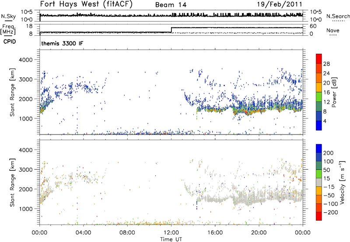Click the 'N.Sky' legend label
The image size is (350, 242).
tap(8, 16)
